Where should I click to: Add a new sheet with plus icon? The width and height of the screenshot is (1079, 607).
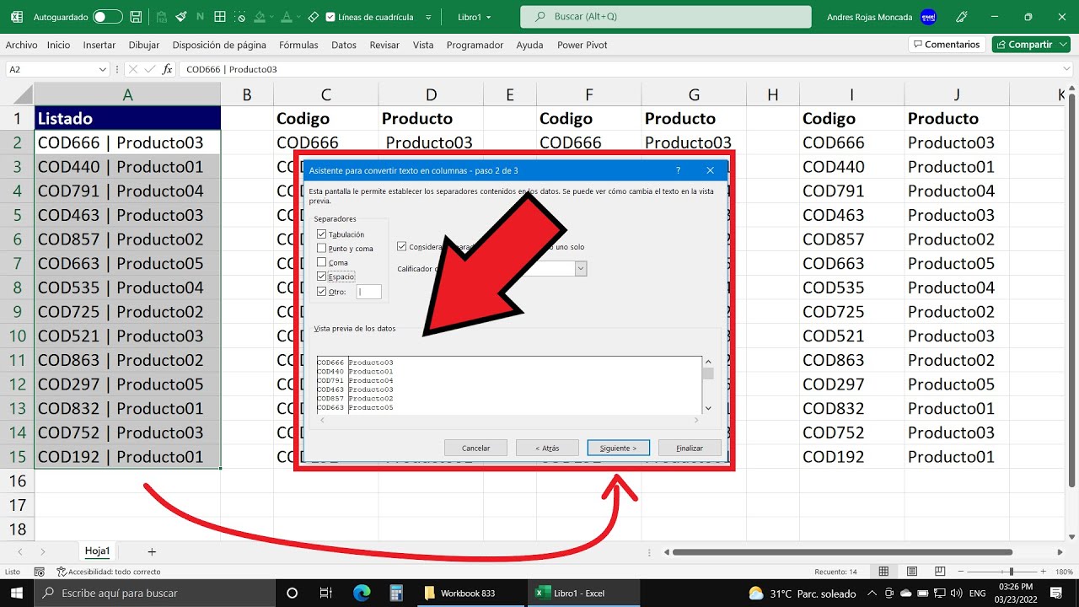152,551
